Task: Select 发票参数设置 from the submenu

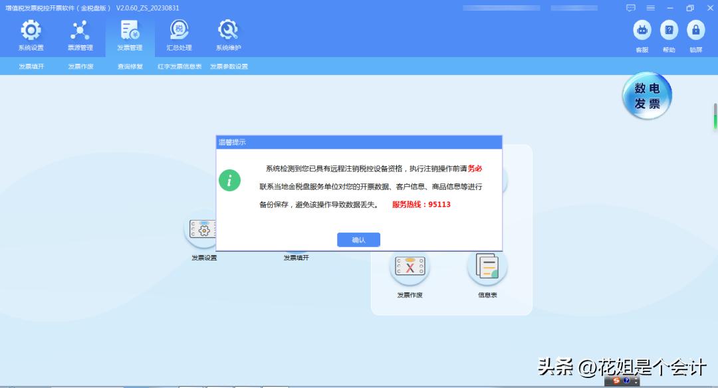Action: point(229,66)
